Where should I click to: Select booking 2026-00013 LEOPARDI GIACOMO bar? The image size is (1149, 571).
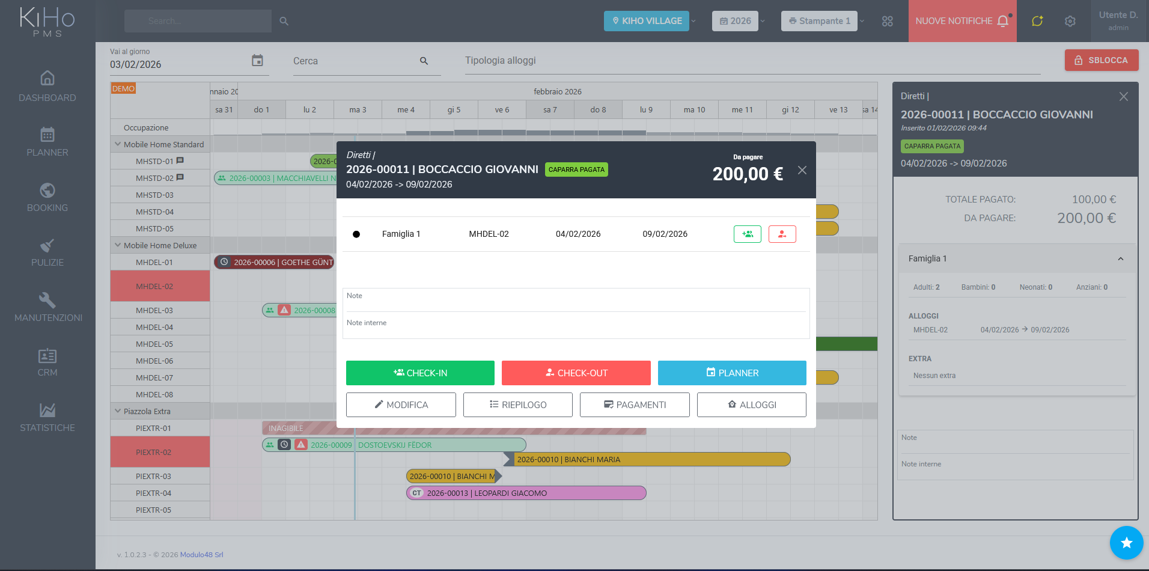coord(526,493)
